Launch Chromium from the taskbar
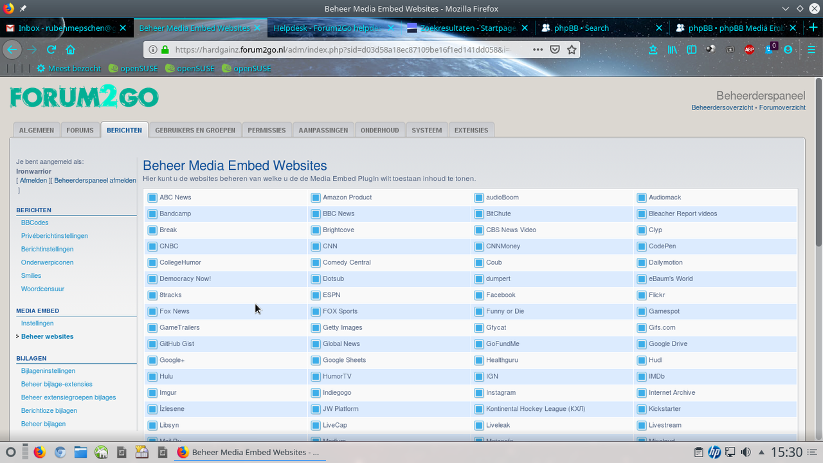Screen dimensions: 823x463 tap(60, 452)
